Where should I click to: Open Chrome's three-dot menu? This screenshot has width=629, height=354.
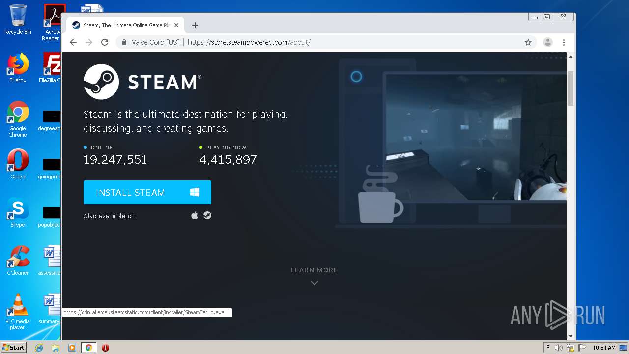(564, 42)
